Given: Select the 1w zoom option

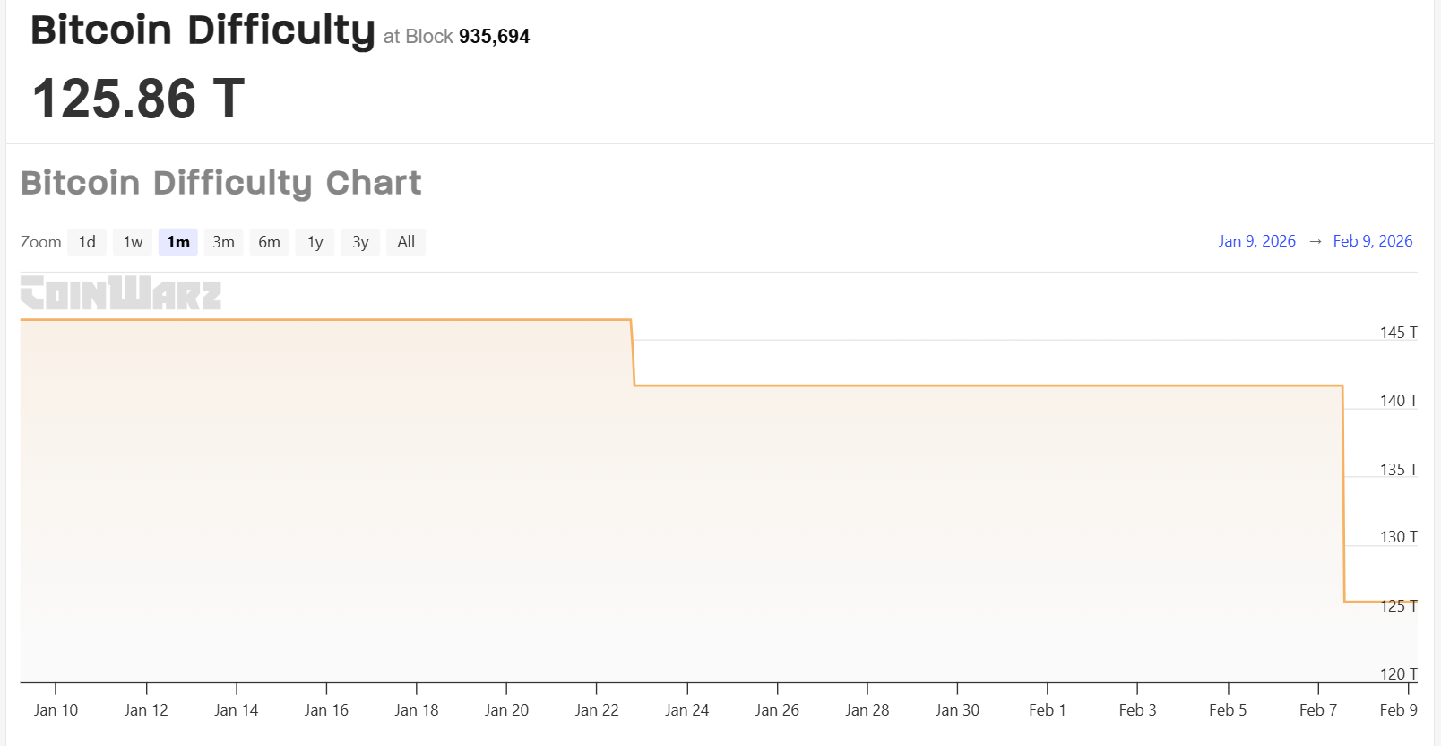Looking at the screenshot, I should click(132, 241).
